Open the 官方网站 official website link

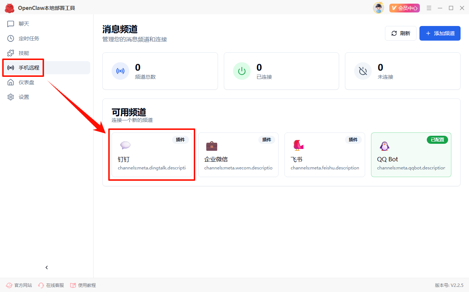coord(19,285)
